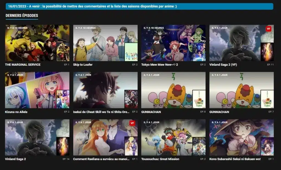The image size is (281, 170).
Task: Select the Tokyo Mew Mew New small poster
Action: click(x=199, y=52)
